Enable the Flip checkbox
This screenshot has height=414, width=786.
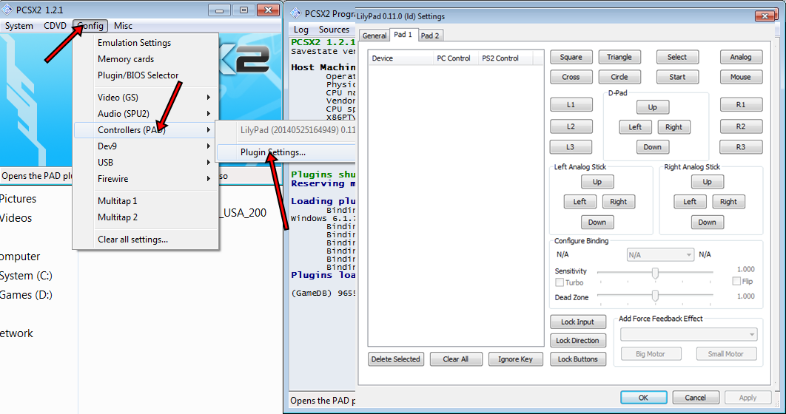(x=736, y=282)
